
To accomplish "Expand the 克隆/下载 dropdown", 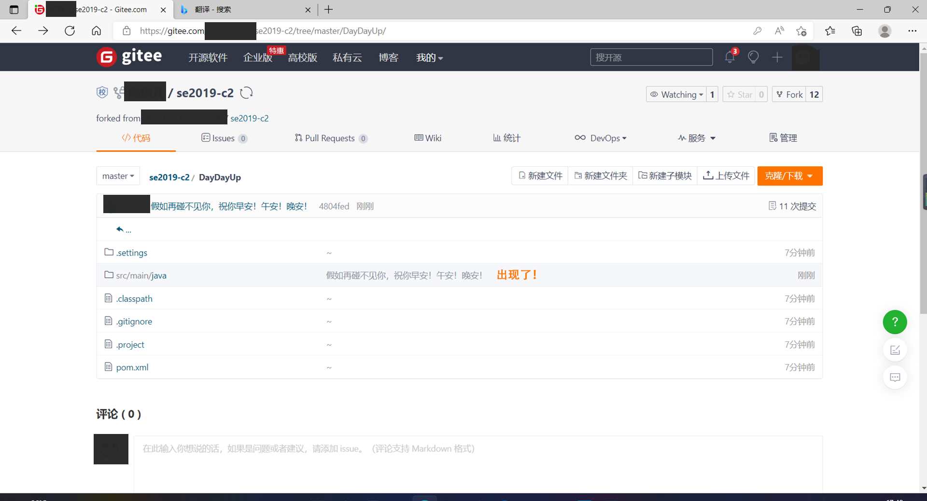I will pos(789,176).
